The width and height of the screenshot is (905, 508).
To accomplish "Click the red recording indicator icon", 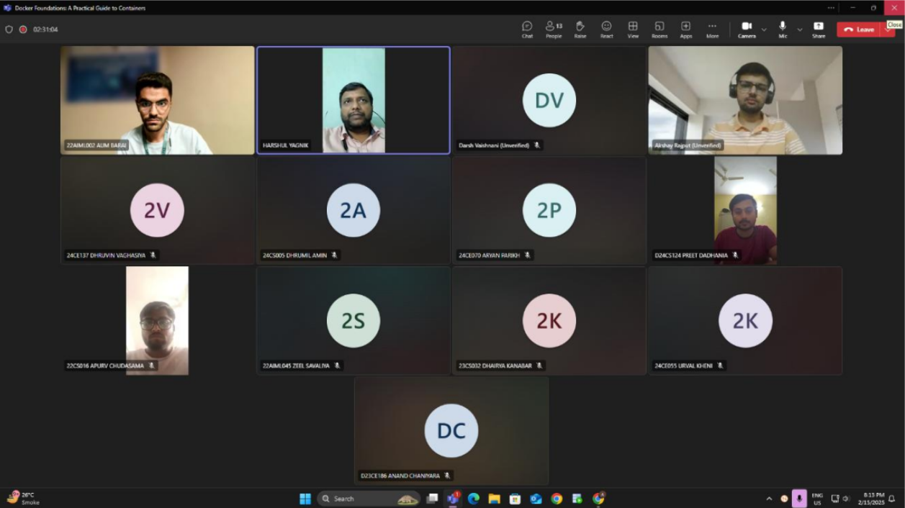I will pyautogui.click(x=23, y=30).
